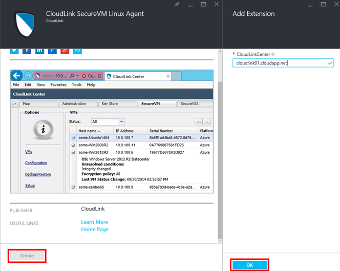The height and width of the screenshot is (271, 340).
Task: Confirm with the OK button
Action: click(249, 265)
